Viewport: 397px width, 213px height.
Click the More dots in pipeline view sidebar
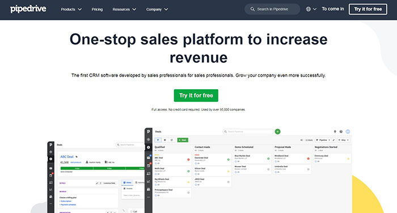click(x=149, y=197)
